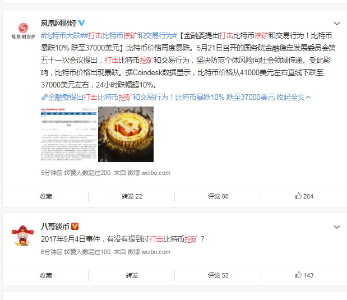This screenshot has width=347, height=300.
Task: Click 转发 22 to repost the post
Action: tap(132, 196)
